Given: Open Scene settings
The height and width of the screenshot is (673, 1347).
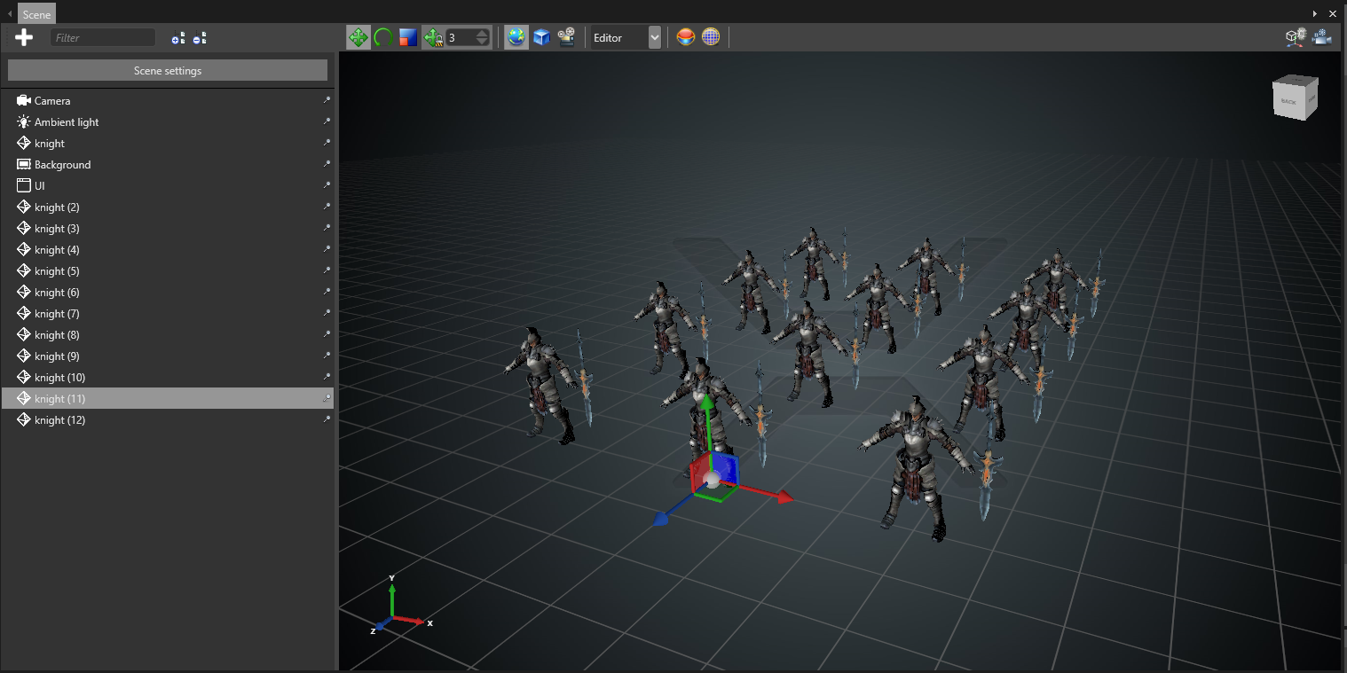Looking at the screenshot, I should click(x=167, y=70).
